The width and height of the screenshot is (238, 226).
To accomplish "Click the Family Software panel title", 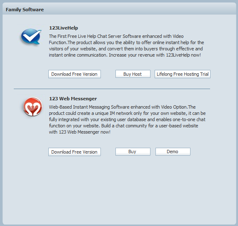I will pyautogui.click(x=25, y=10).
